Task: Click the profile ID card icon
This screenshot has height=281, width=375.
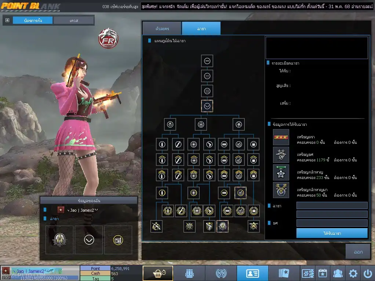Action: point(252,273)
